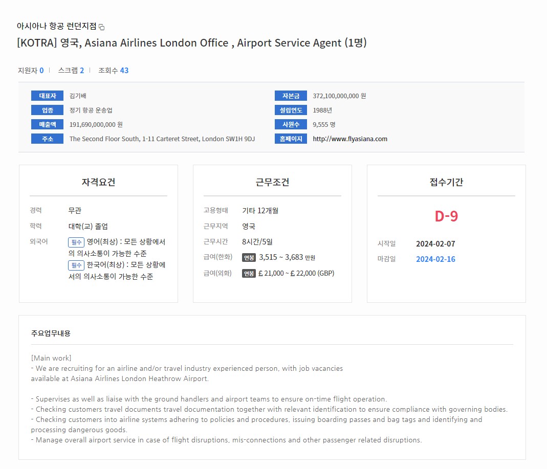This screenshot has width=547, height=469.
Task: Click the closing date 2024-02-16
Action: point(435,259)
